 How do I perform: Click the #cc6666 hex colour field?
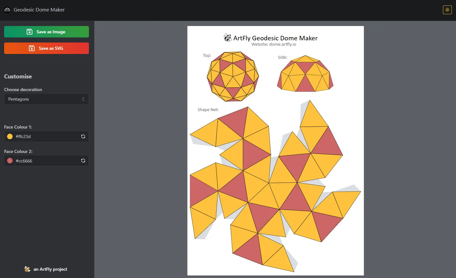(x=44, y=161)
